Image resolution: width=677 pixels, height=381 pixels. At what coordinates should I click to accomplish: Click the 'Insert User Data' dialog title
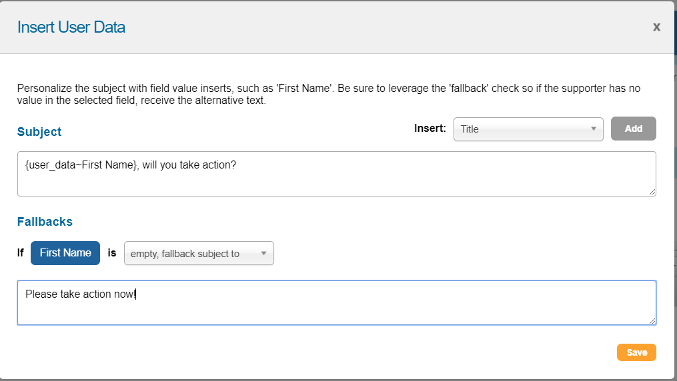point(71,27)
